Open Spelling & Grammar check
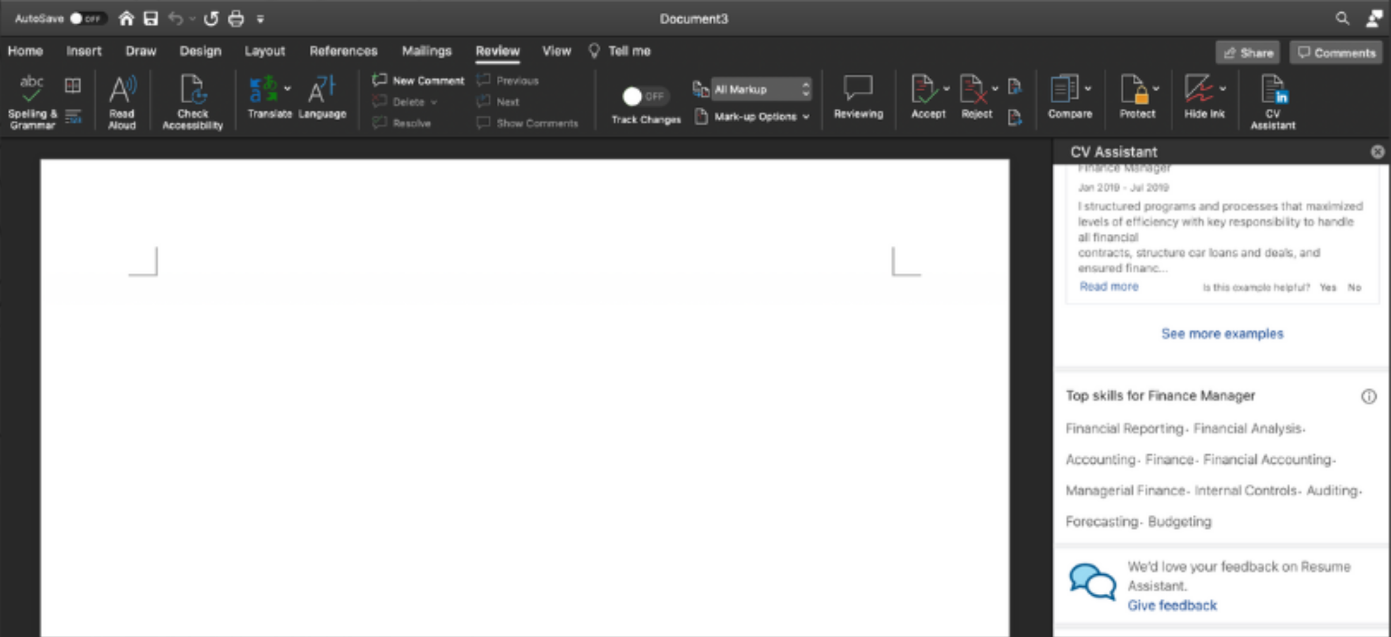This screenshot has width=1391, height=637. [32, 101]
